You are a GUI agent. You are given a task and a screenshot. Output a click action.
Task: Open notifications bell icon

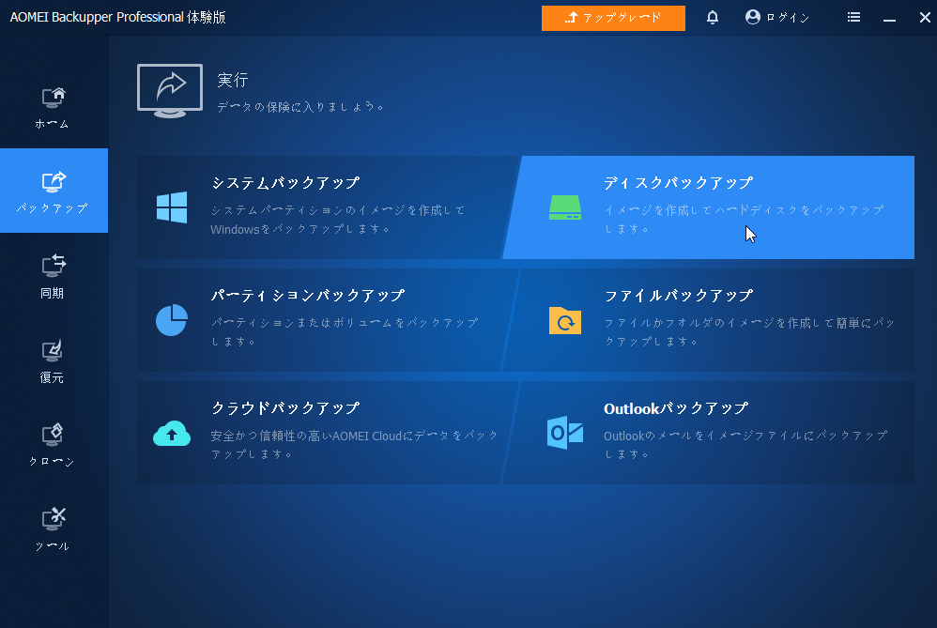[713, 17]
